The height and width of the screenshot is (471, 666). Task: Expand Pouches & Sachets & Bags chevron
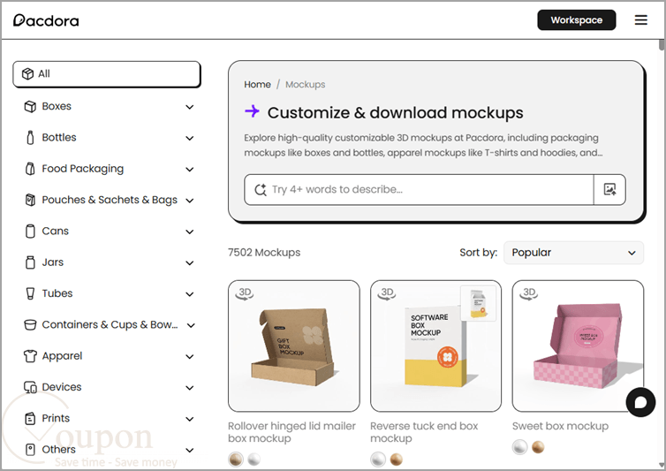click(x=189, y=201)
